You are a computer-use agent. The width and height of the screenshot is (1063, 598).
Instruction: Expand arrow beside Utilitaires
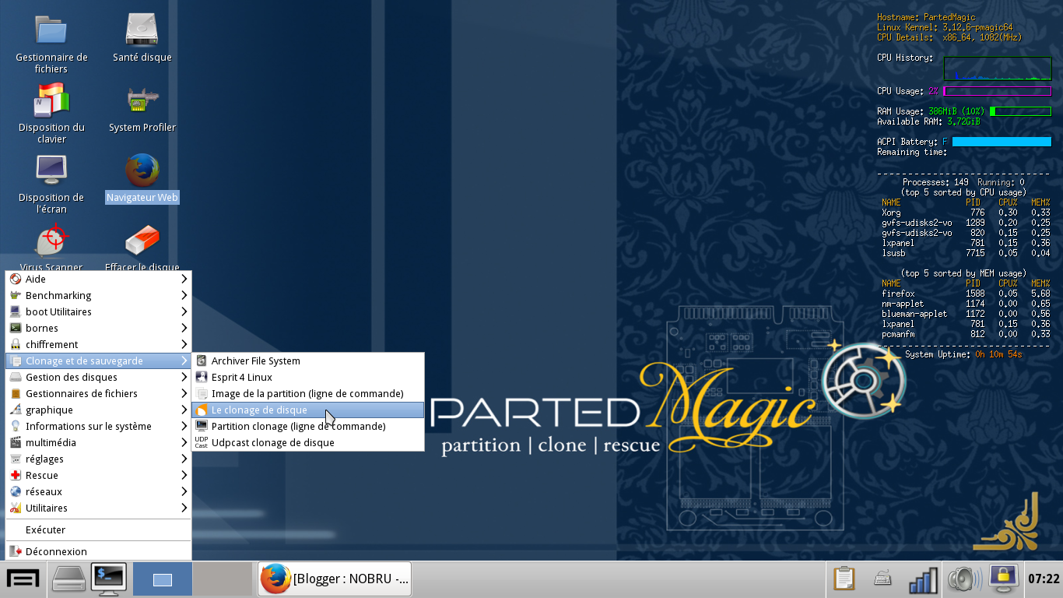pyautogui.click(x=184, y=508)
